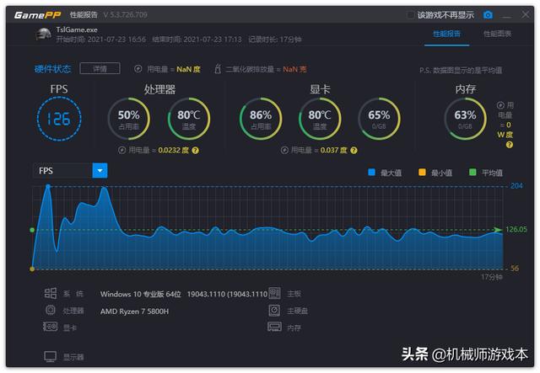
Task: Click the GPU 65% memory gauge
Action: (379, 119)
